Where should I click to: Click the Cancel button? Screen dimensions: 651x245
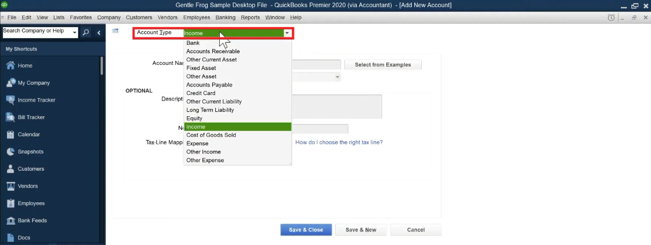pyautogui.click(x=416, y=230)
